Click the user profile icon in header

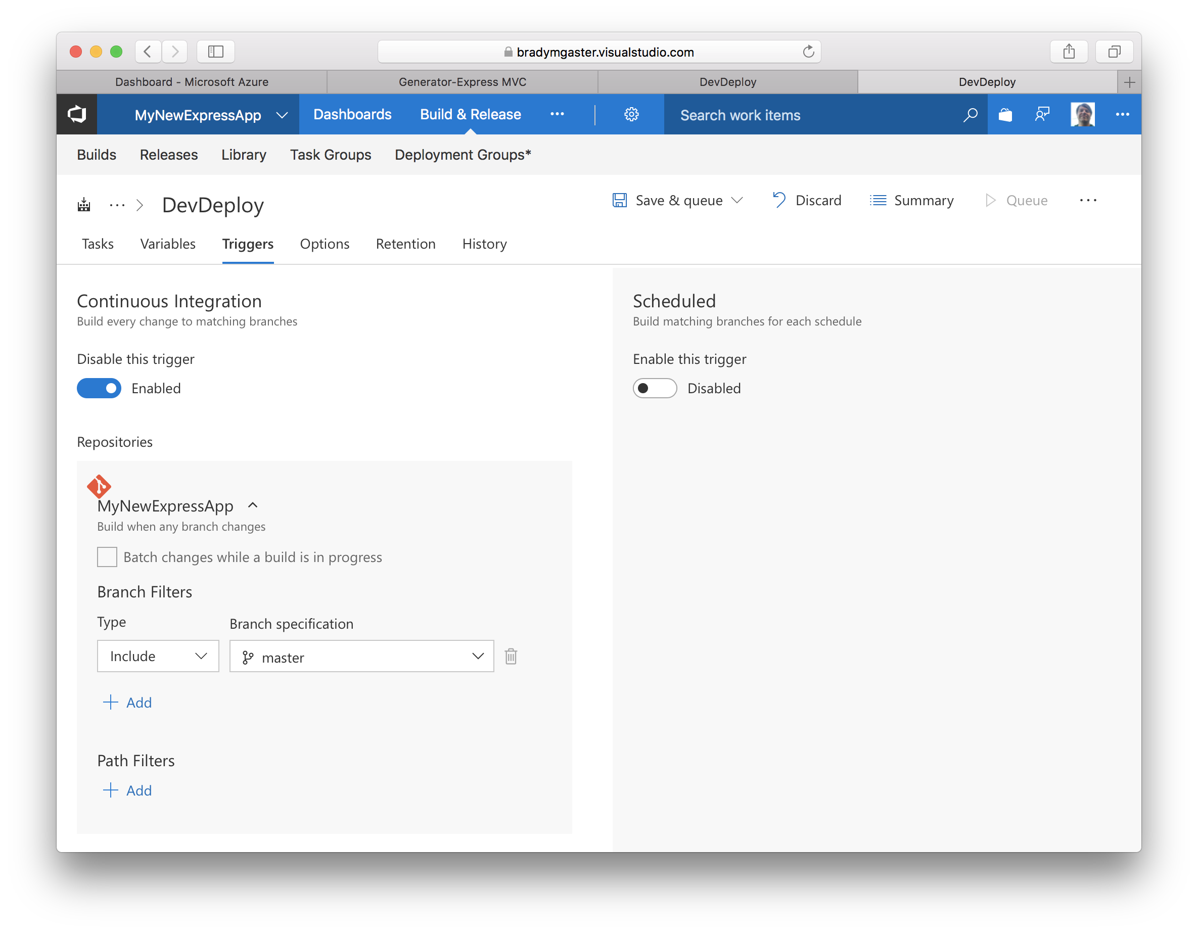(1081, 115)
